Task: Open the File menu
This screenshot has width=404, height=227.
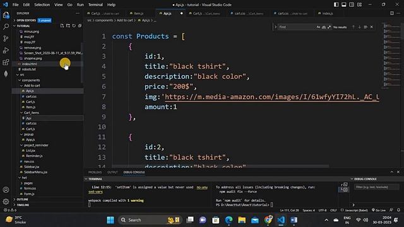Action: pos(15,4)
